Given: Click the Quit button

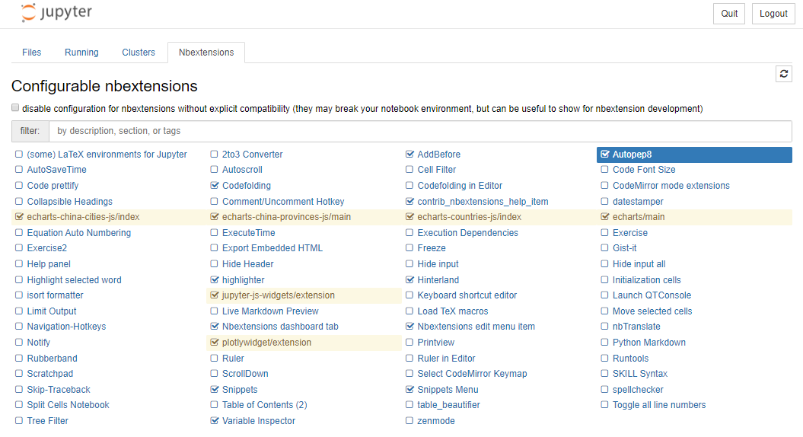Looking at the screenshot, I should 729,14.
